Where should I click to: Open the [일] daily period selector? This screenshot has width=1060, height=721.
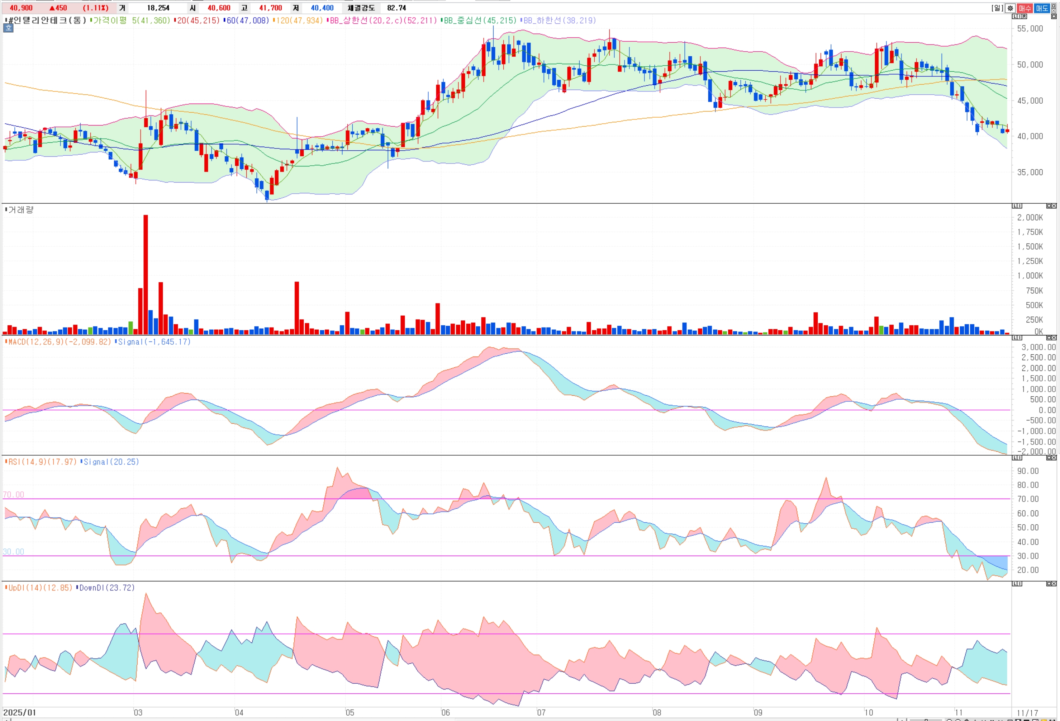(x=998, y=8)
